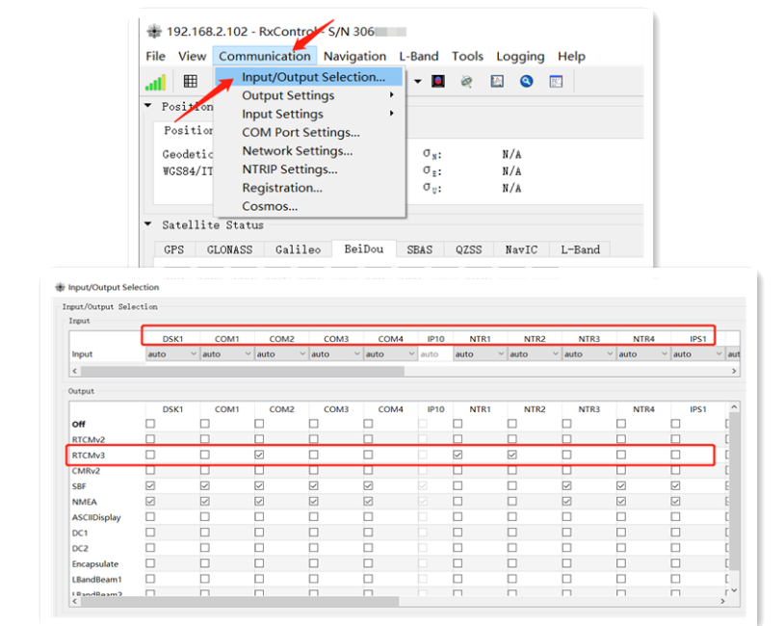Enable RTCMv3 output on COM1
Image resolution: width=784 pixels, height=626 pixels.
(x=204, y=455)
